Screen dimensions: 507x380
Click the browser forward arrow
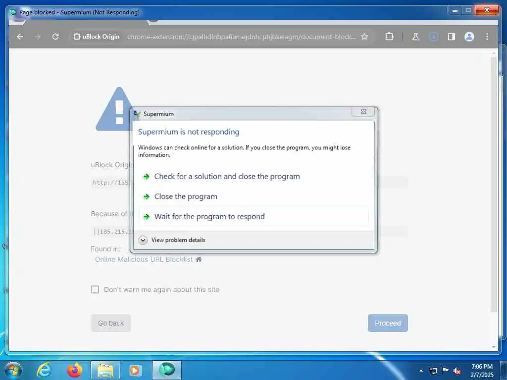point(38,37)
